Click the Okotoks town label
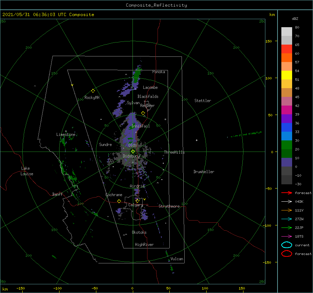The image size is (313, 293). [x=139, y=232]
